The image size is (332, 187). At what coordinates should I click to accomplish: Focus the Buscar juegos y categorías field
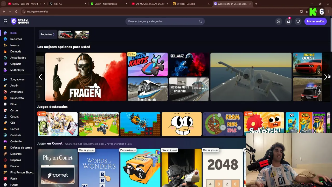tap(165, 21)
